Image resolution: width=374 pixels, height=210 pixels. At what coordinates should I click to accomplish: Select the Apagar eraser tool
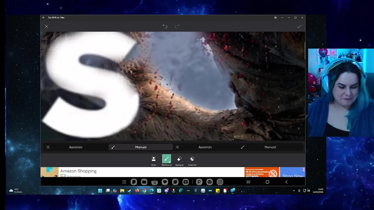tap(179, 161)
